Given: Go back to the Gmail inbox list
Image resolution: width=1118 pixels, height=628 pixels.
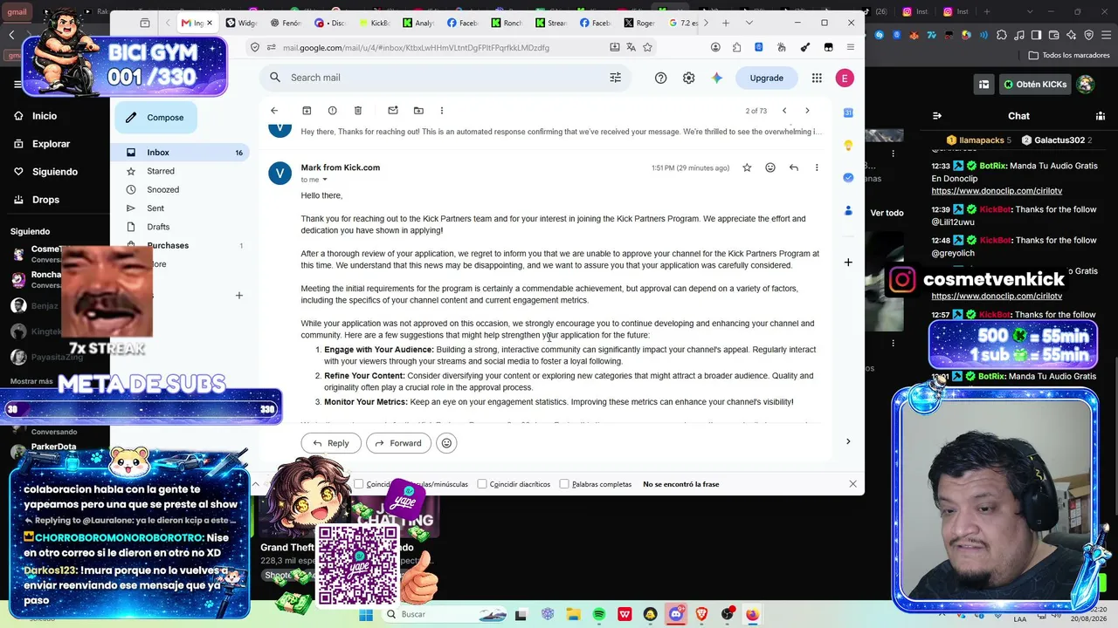Looking at the screenshot, I should coord(274,111).
